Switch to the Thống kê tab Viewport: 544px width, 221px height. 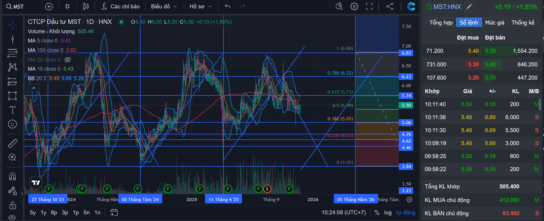tap(523, 23)
